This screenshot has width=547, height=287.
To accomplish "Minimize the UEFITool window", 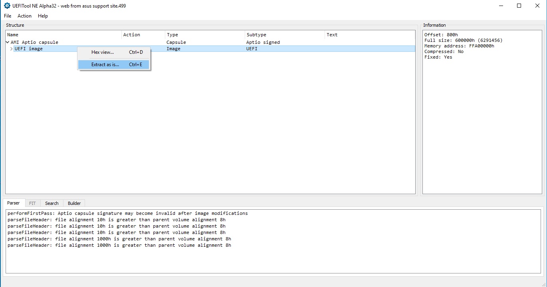I will [x=501, y=6].
